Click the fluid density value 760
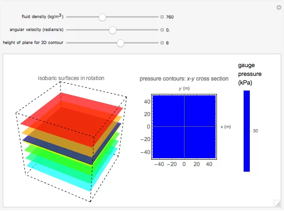The image size is (284, 211). [x=170, y=17]
